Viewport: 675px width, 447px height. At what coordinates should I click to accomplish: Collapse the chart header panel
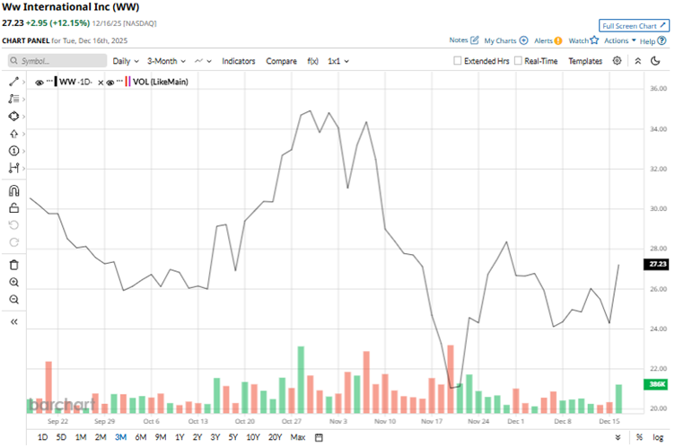pos(638,61)
